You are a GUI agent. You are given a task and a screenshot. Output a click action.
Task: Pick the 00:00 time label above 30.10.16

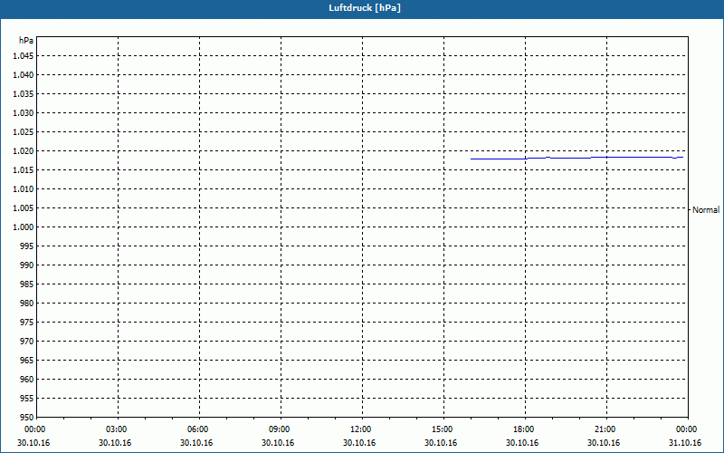[x=34, y=429]
